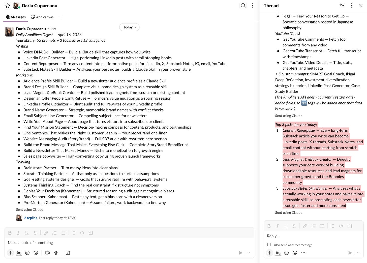Send message in main composer

pos(240,253)
